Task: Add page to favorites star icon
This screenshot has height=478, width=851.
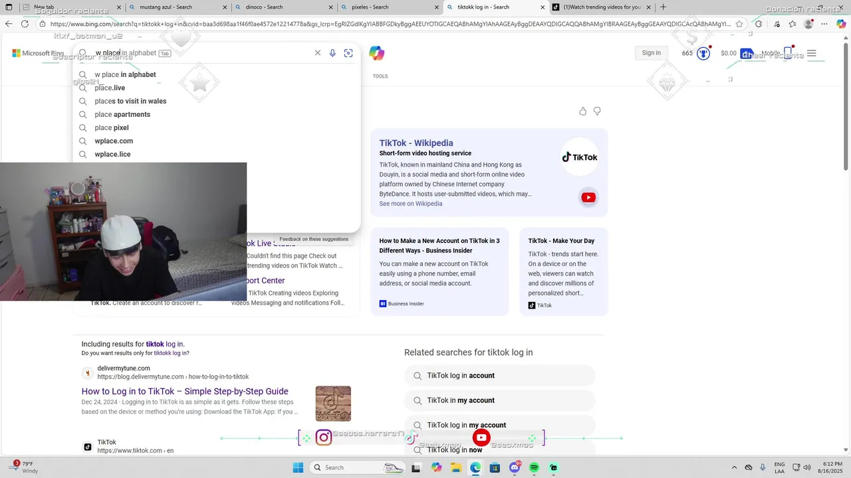Action: pos(739,24)
